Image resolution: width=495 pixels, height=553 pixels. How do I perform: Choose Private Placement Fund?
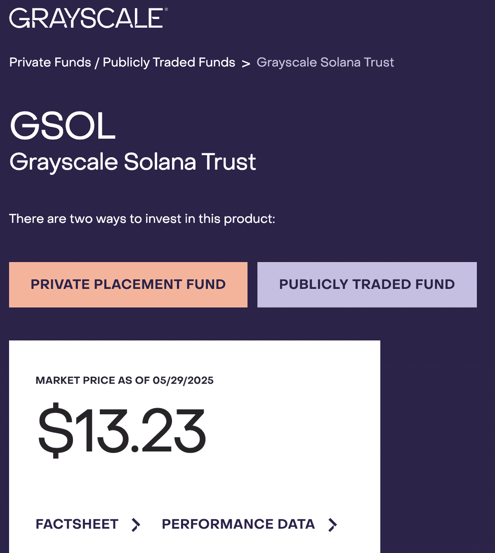tap(128, 285)
